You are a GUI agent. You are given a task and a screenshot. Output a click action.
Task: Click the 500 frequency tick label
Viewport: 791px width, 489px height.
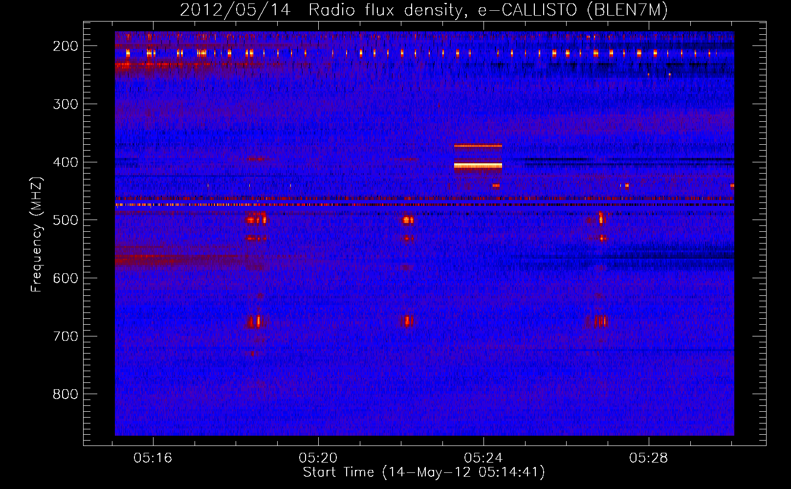[66, 220]
